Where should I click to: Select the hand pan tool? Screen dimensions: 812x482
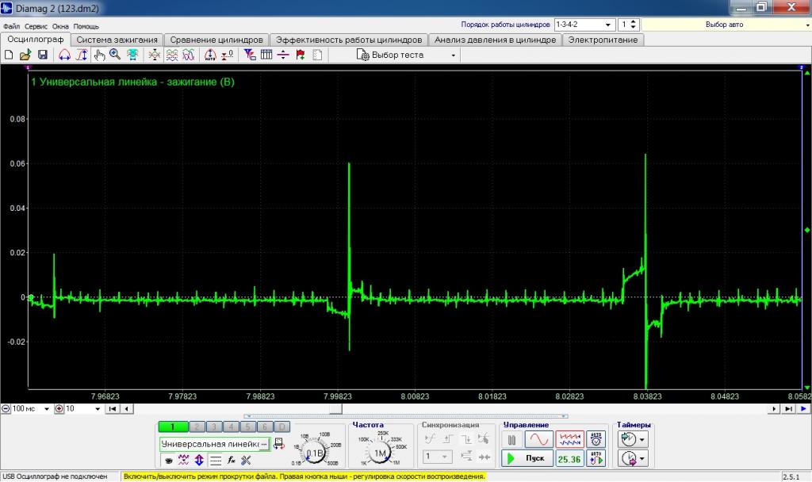tap(99, 55)
